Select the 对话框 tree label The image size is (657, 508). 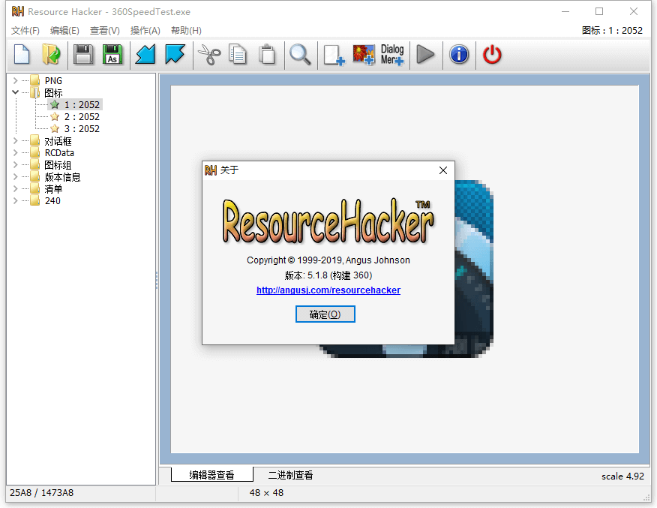(58, 141)
